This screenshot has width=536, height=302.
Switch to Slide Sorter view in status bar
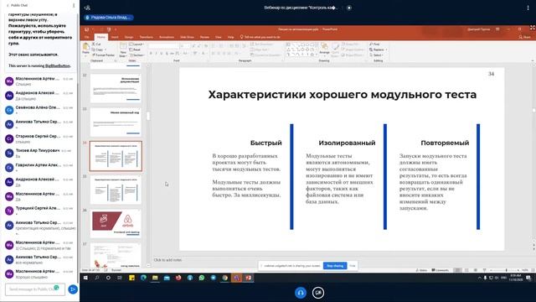coord(466,270)
